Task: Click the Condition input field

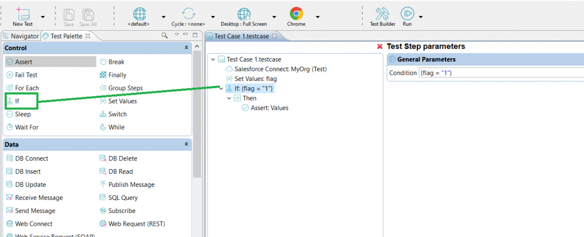Action: pos(501,72)
